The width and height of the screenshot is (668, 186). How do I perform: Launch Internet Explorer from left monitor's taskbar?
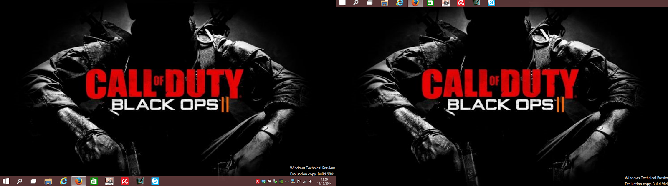(63, 181)
